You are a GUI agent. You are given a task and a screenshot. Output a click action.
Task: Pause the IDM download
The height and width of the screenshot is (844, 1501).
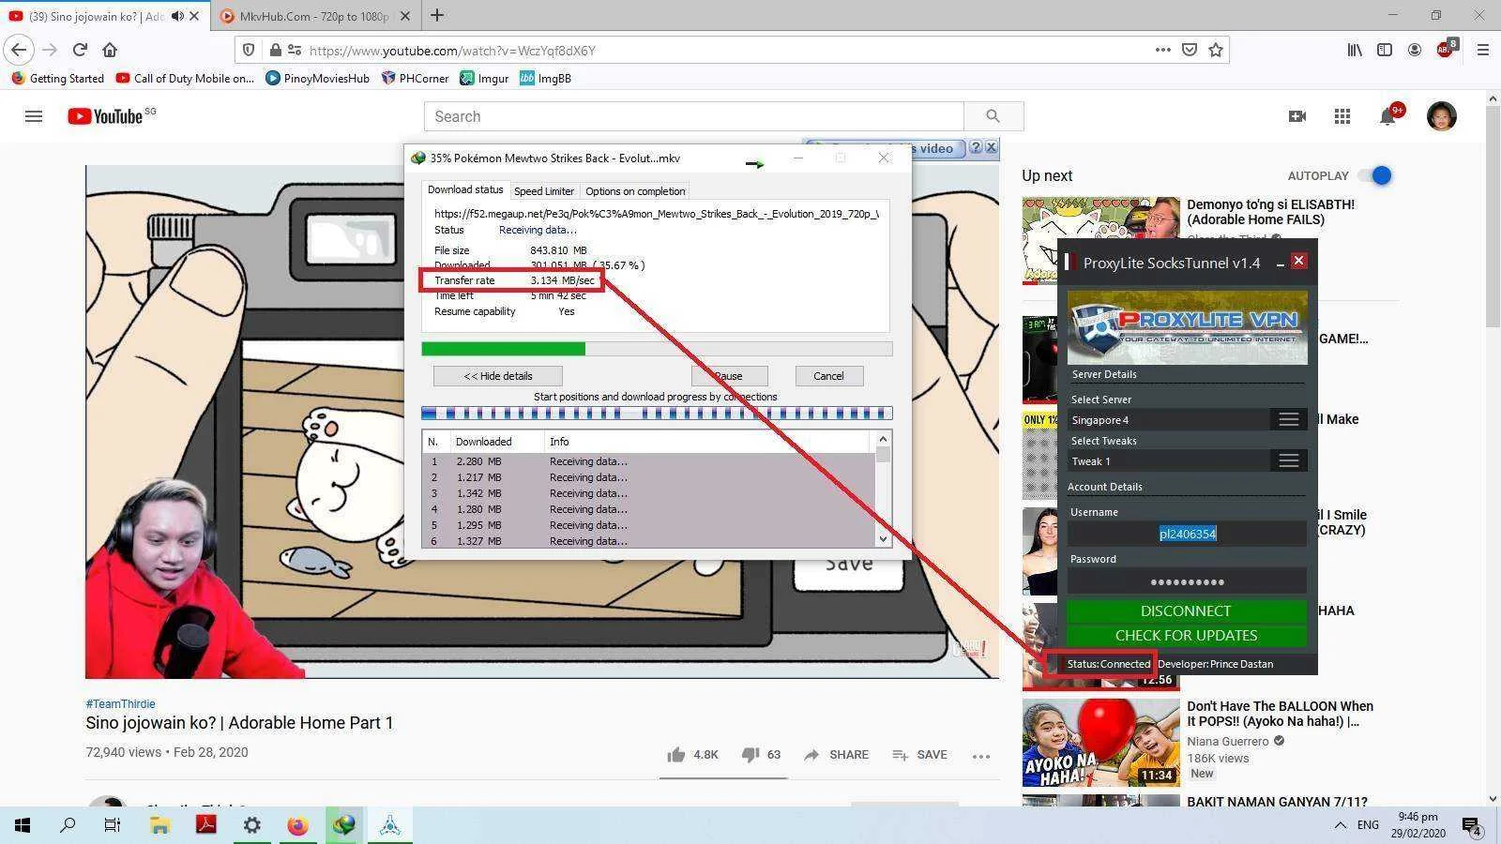coord(729,376)
